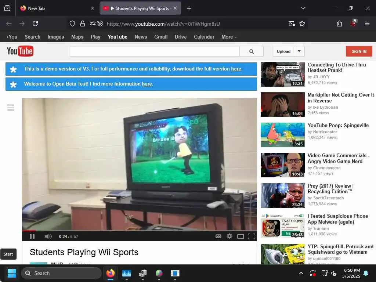The width and height of the screenshot is (376, 282).
Task: Open Images in Google bar
Action: (x=56, y=37)
